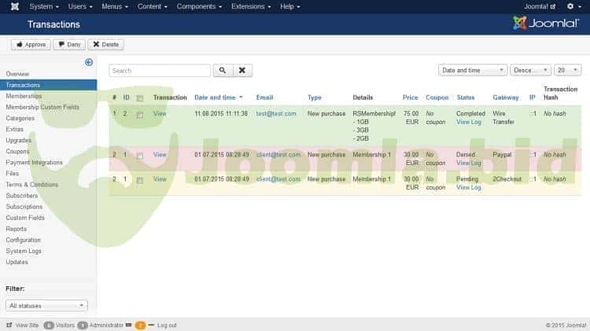Clear the search with the X button
The height and width of the screenshot is (331, 590).
[x=242, y=70]
